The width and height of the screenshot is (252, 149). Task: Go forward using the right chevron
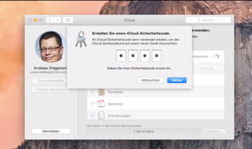[57, 20]
